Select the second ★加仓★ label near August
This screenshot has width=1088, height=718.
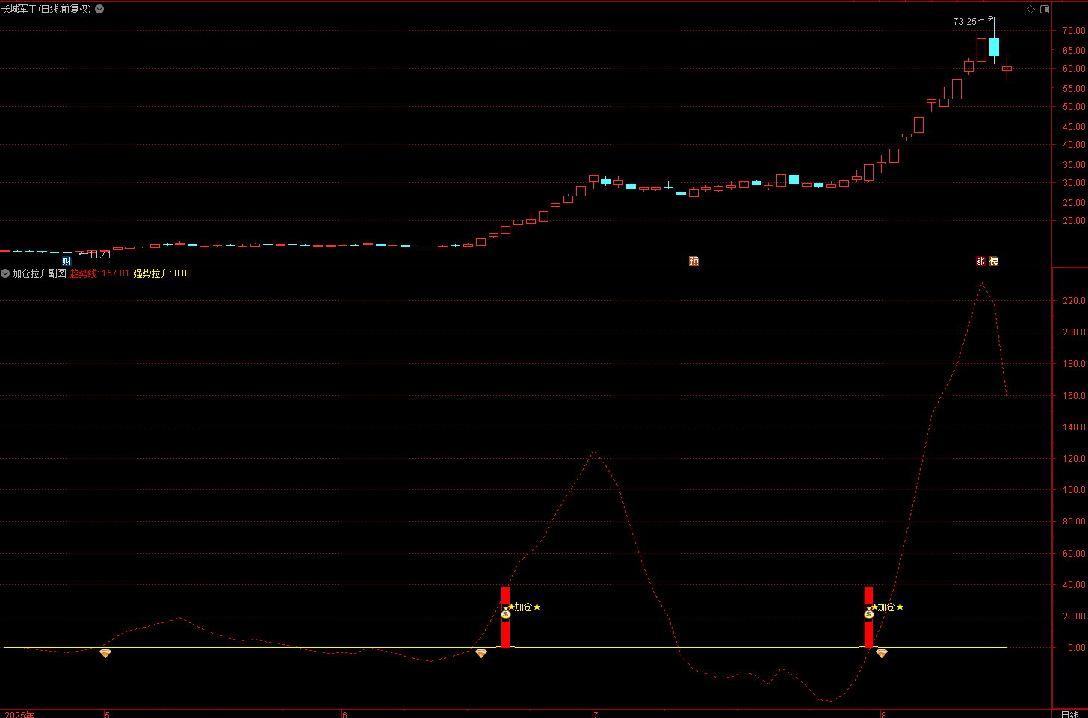tap(887, 607)
